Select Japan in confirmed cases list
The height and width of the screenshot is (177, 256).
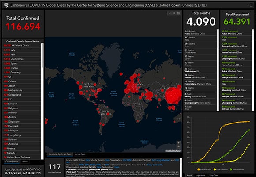coord(22,86)
